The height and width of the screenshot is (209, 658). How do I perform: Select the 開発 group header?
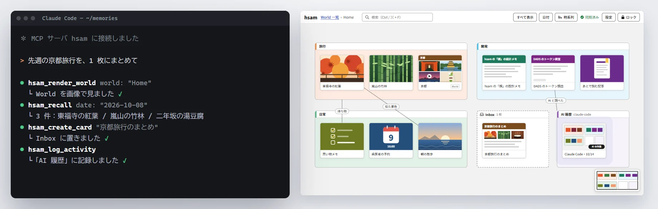click(553, 47)
